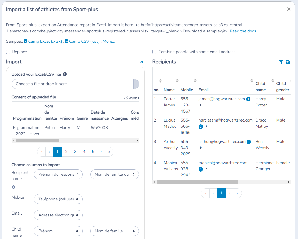Go to page 2 of uploaded content
Viewport: 298px width, 239px height.
click(x=66, y=152)
